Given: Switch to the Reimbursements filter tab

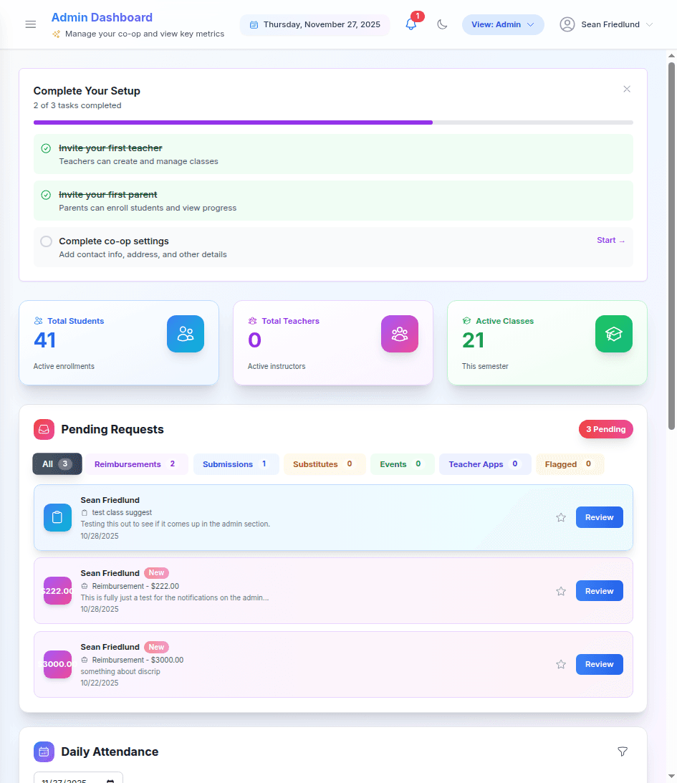Looking at the screenshot, I should [136, 463].
